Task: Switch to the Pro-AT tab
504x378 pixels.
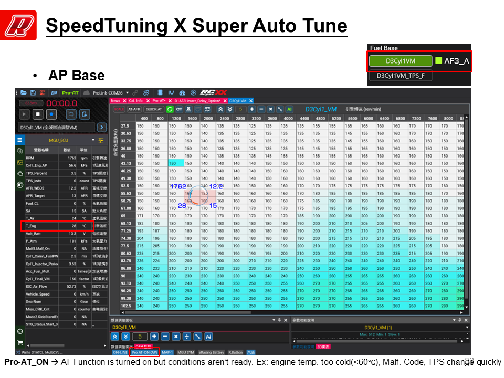Action: tap(159, 101)
